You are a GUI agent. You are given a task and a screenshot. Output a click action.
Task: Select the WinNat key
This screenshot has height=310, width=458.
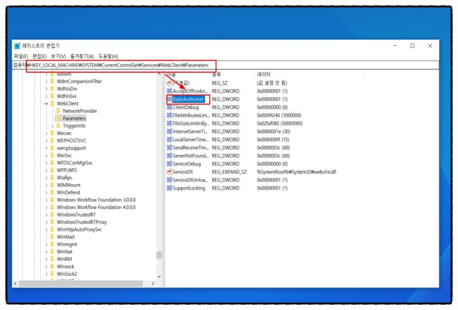pyautogui.click(x=65, y=252)
